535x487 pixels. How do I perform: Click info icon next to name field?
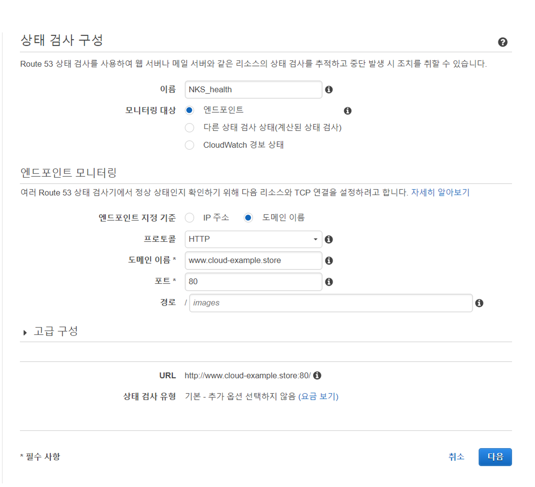329,90
